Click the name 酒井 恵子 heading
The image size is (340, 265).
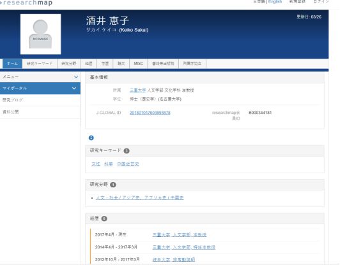pos(107,20)
